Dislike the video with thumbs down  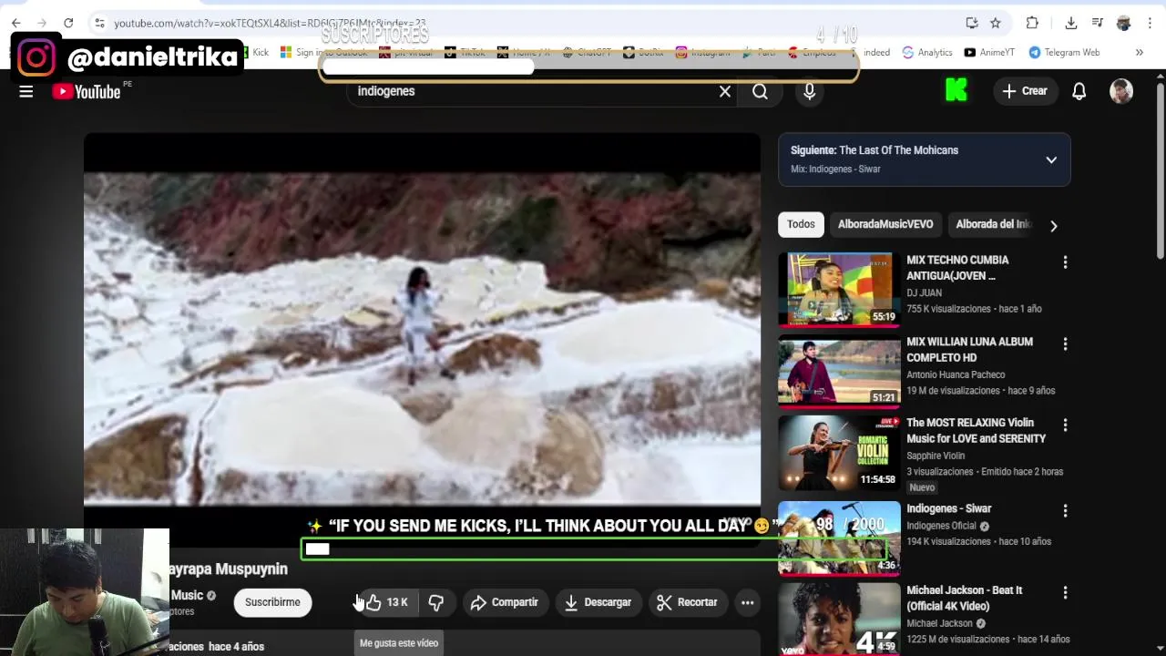pyautogui.click(x=436, y=602)
